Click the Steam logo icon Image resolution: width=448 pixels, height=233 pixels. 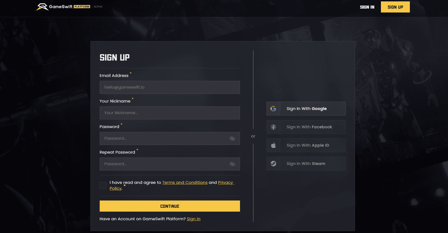click(273, 164)
